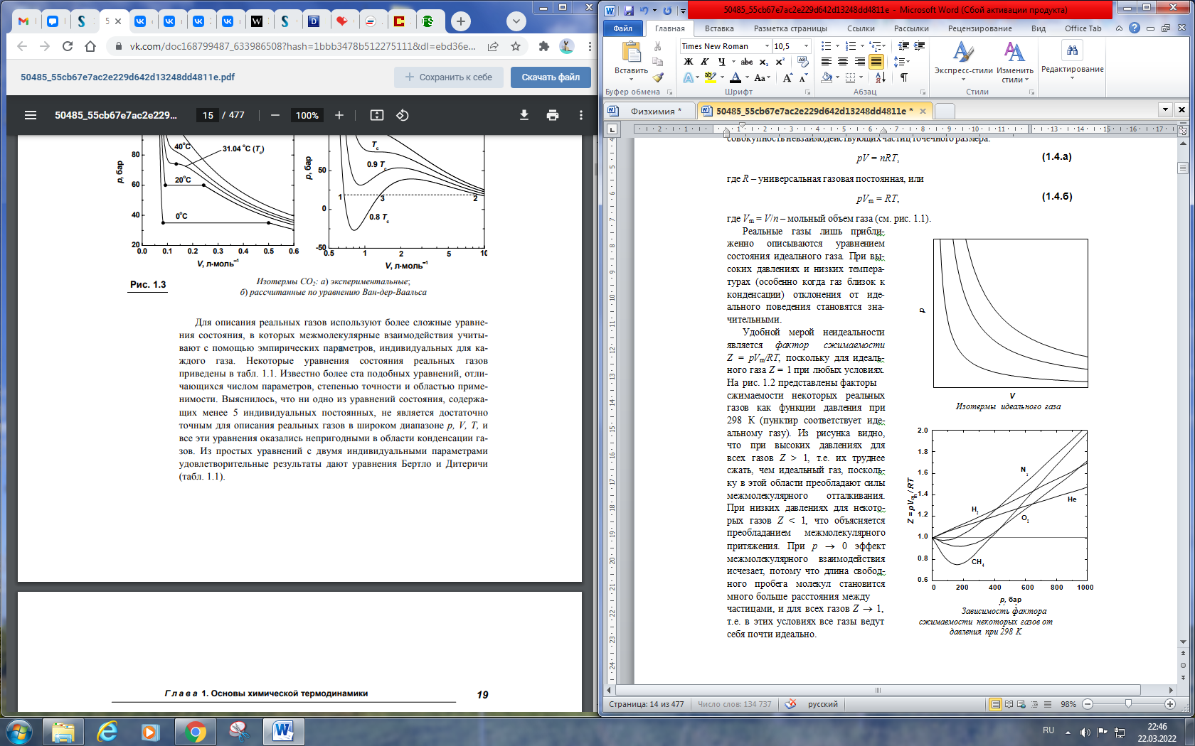Click Сохранить к себе button
Image resolution: width=1195 pixels, height=746 pixels.
tap(449, 77)
